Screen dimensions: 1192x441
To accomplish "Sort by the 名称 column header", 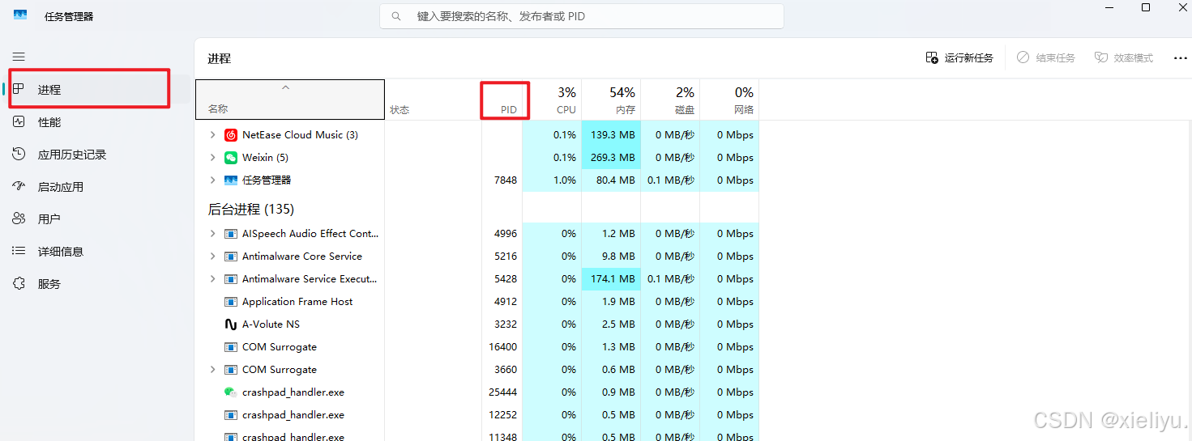I will click(290, 100).
